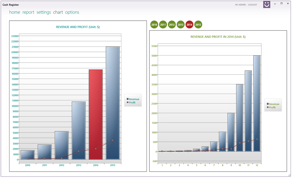Click the LOGOUT link
The width and height of the screenshot is (292, 178).
(252, 5)
